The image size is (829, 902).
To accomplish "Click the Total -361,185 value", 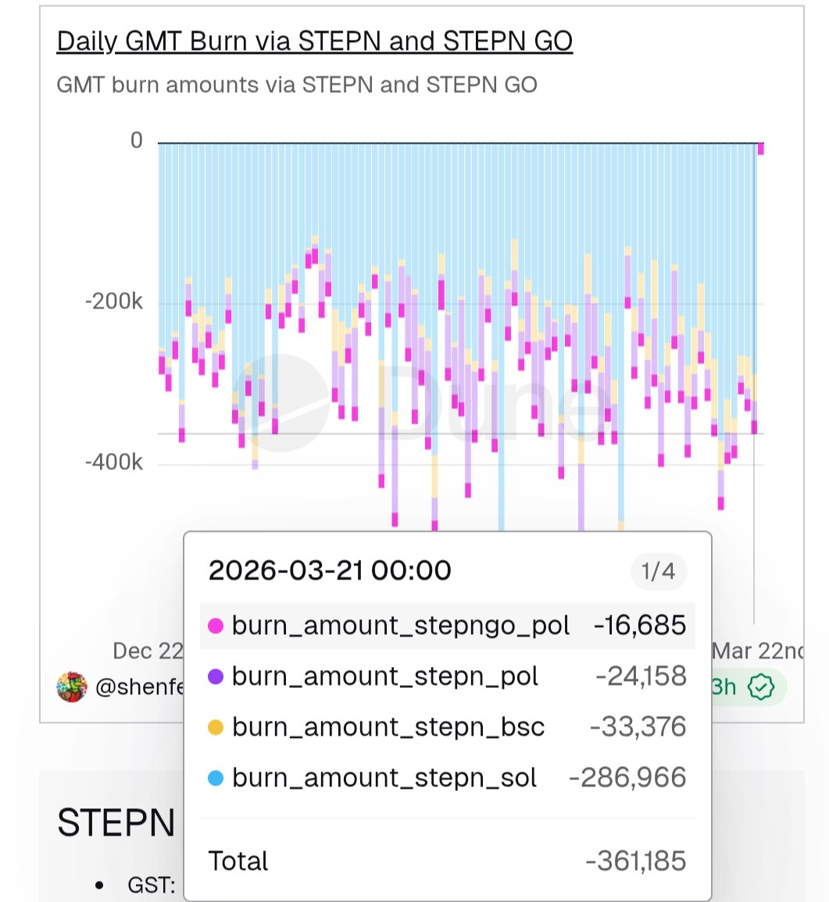I will coord(635,861).
